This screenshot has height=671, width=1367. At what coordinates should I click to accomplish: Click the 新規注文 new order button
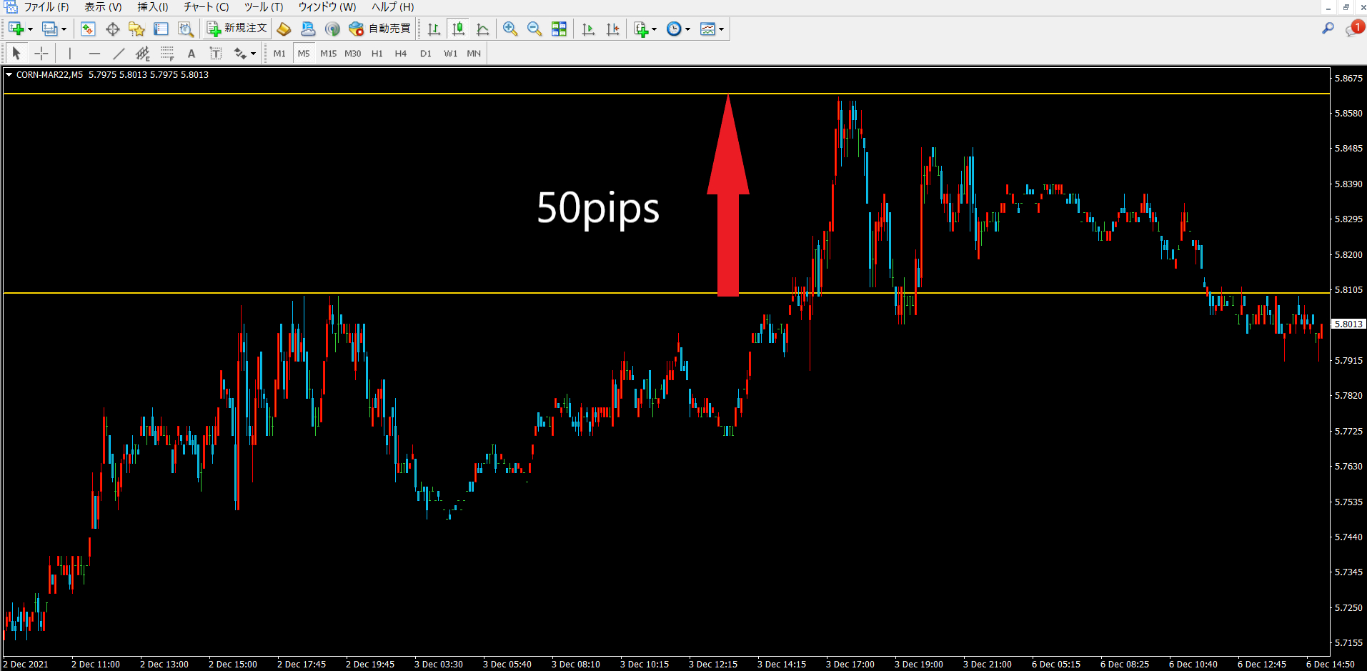237,29
